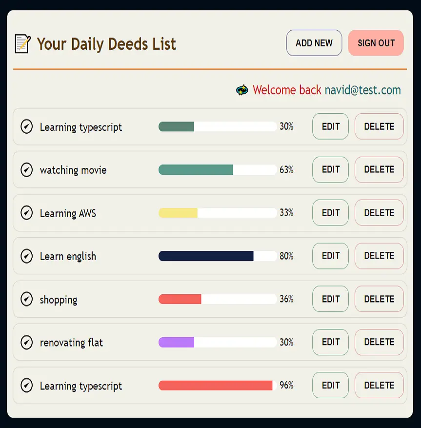Screen dimensions: 421x428
Task: Click the emoji icon before Welcome back
Action: pos(242,90)
